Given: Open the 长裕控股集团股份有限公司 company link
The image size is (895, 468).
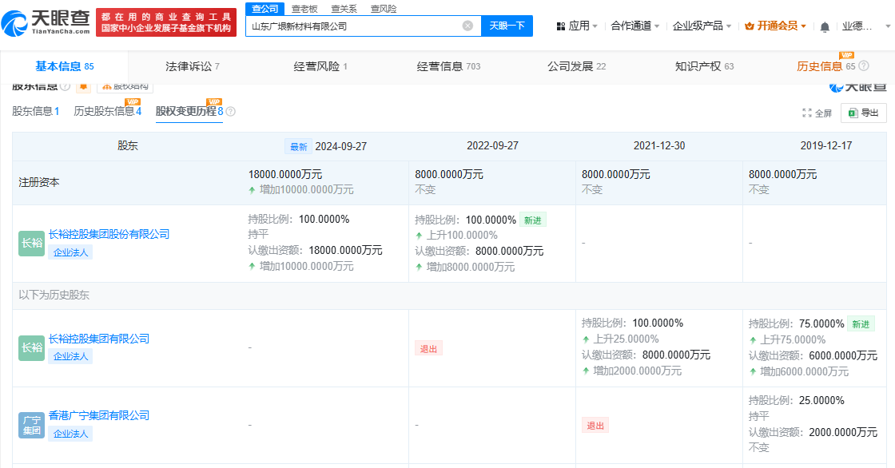Looking at the screenshot, I should pos(109,234).
